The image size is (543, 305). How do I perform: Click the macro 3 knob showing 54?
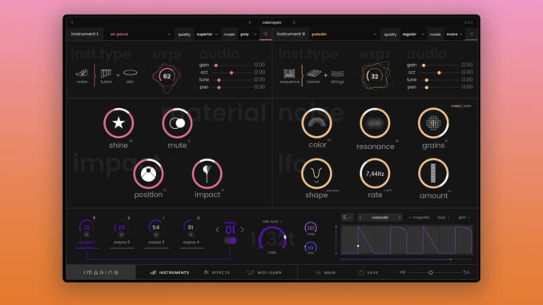[x=156, y=227]
